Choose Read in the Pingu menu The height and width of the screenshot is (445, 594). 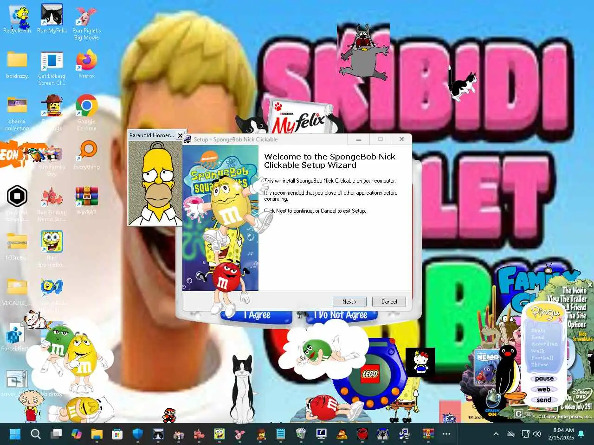pyautogui.click(x=538, y=337)
